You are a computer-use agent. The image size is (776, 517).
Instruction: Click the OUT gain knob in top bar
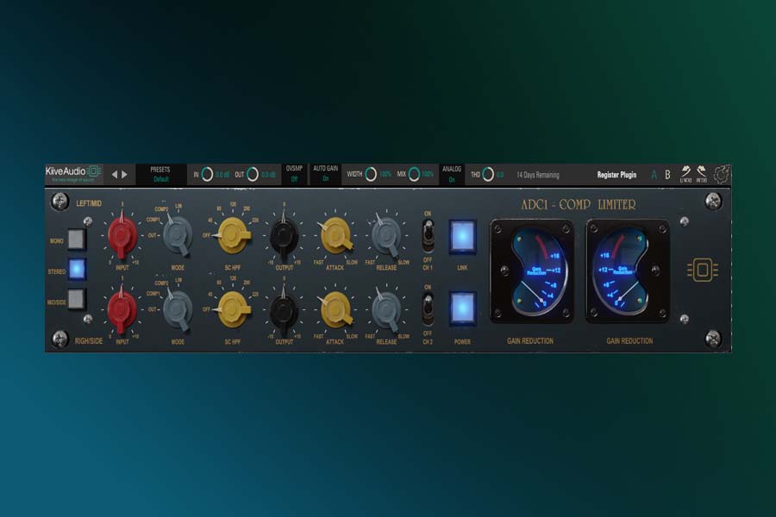(253, 174)
